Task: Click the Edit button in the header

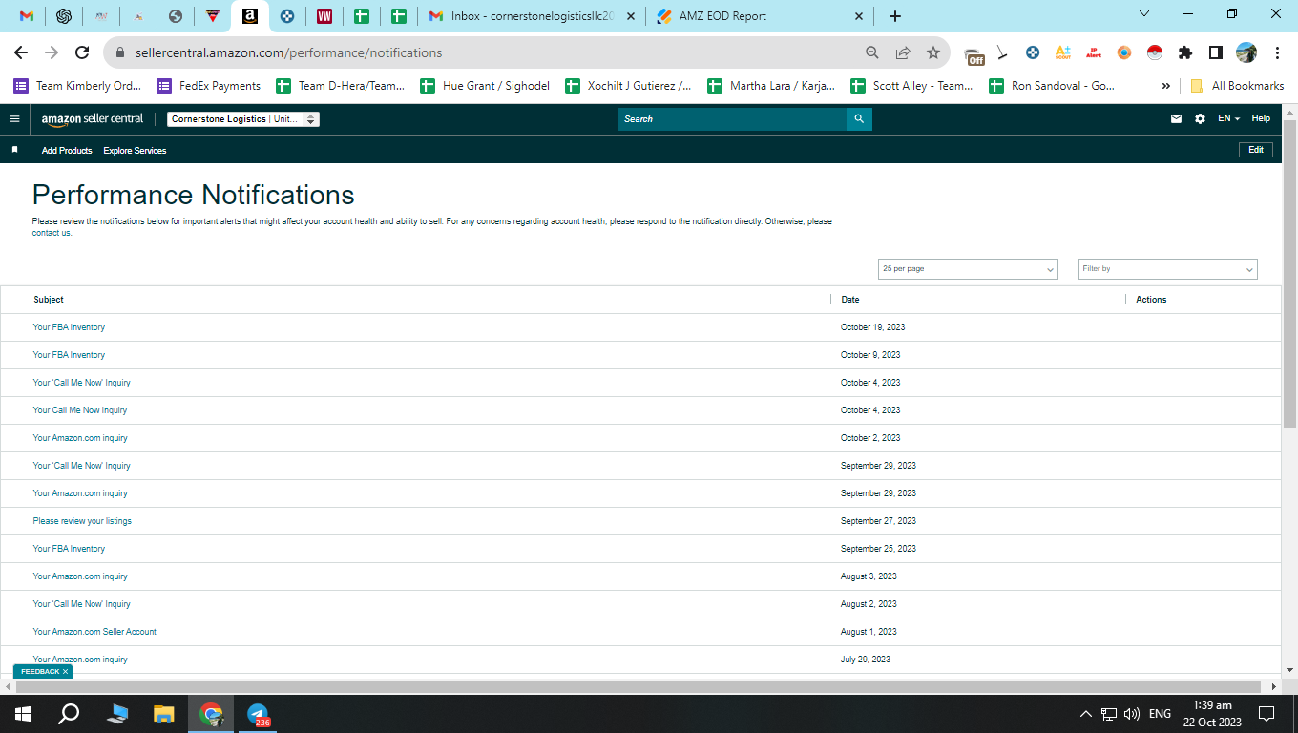Action: pyautogui.click(x=1256, y=150)
